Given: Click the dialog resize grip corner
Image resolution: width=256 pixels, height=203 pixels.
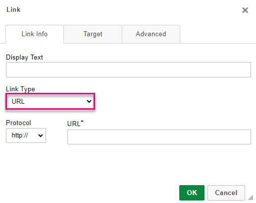Looking at the screenshot, I should tap(251, 197).
